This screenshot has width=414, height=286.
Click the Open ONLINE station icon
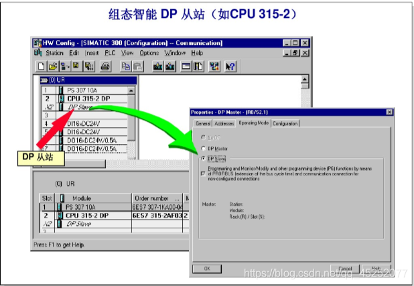[64, 66]
